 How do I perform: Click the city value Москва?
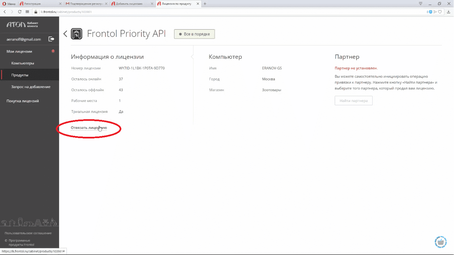pos(269,79)
